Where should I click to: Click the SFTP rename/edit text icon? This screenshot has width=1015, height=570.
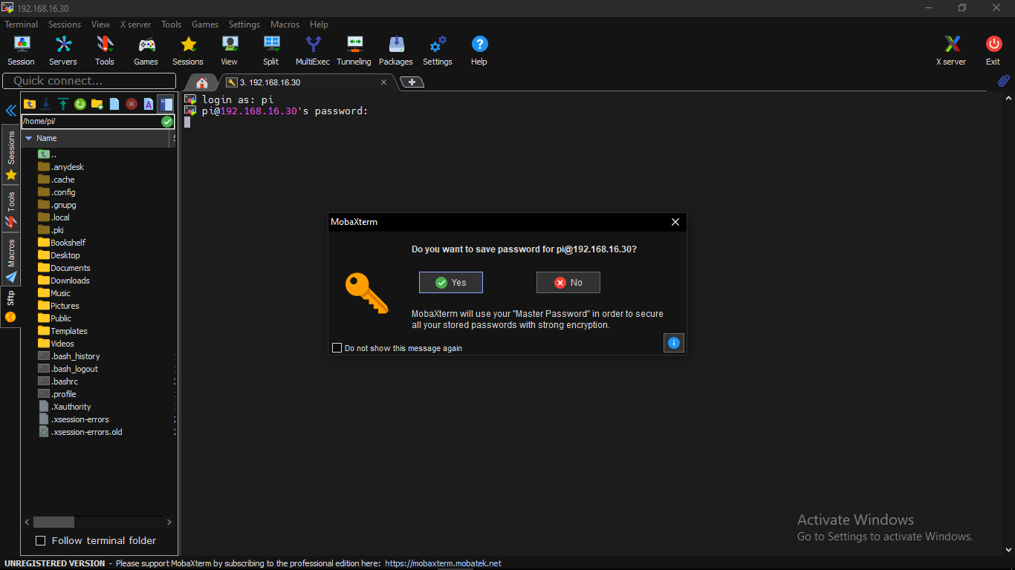tap(149, 104)
